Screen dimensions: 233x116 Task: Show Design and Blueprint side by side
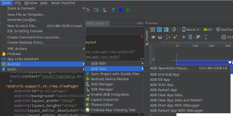[x=166, y=30]
